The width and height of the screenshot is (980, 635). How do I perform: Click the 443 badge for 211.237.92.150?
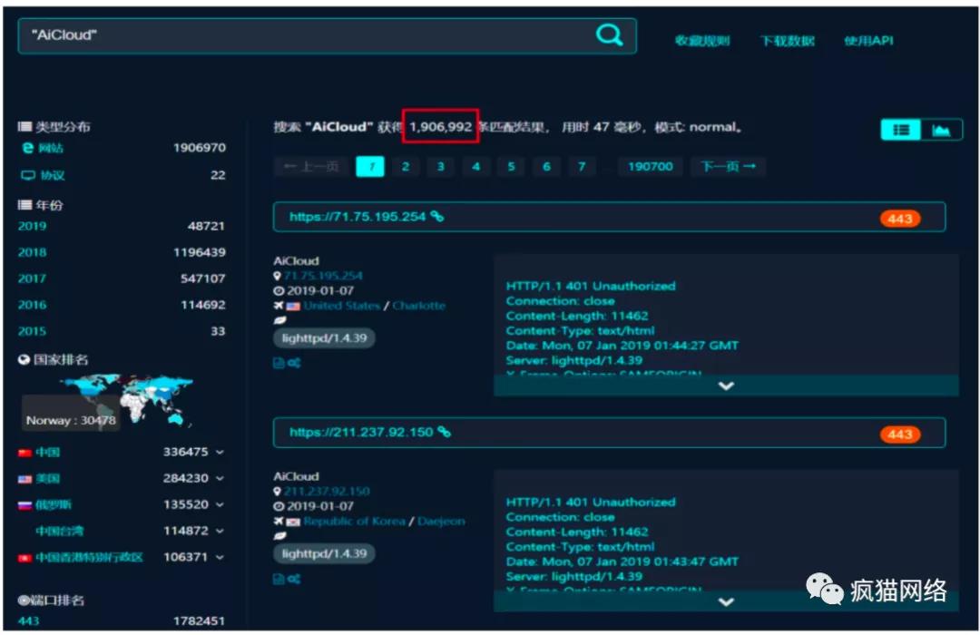tap(899, 435)
